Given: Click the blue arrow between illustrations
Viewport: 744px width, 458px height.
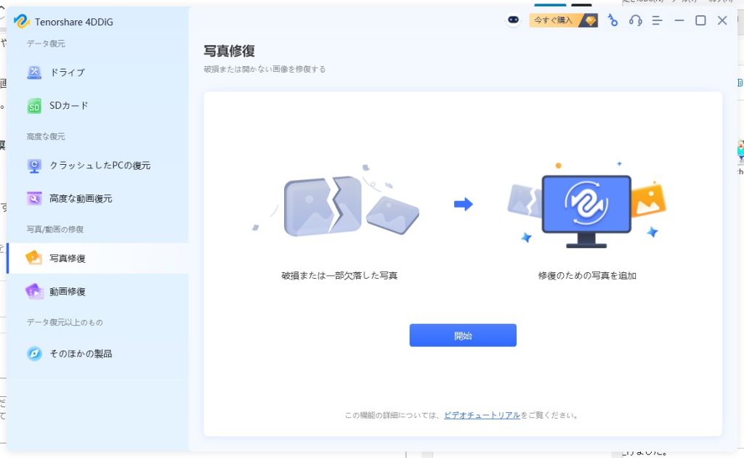Looking at the screenshot, I should pos(463,205).
